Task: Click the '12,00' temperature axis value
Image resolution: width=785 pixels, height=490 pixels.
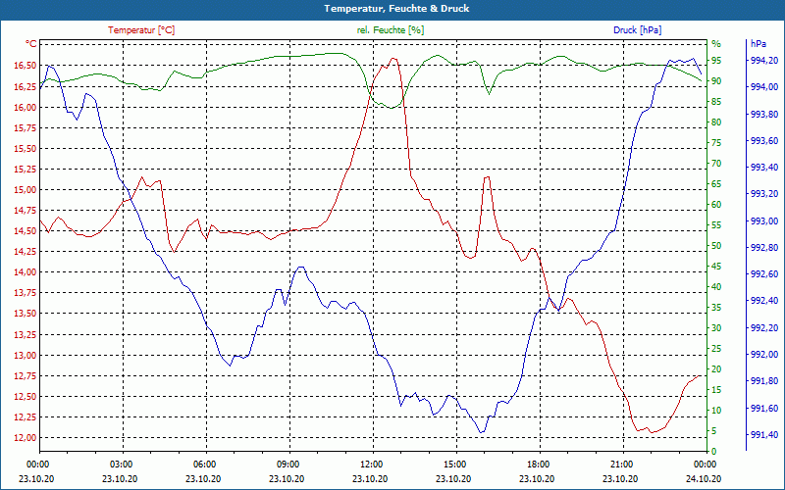Action: [x=24, y=438]
